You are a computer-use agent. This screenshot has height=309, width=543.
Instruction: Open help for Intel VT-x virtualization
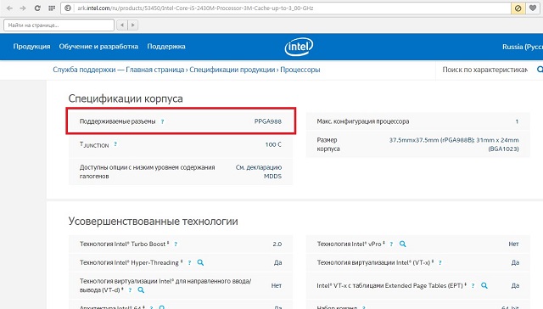coord(439,263)
